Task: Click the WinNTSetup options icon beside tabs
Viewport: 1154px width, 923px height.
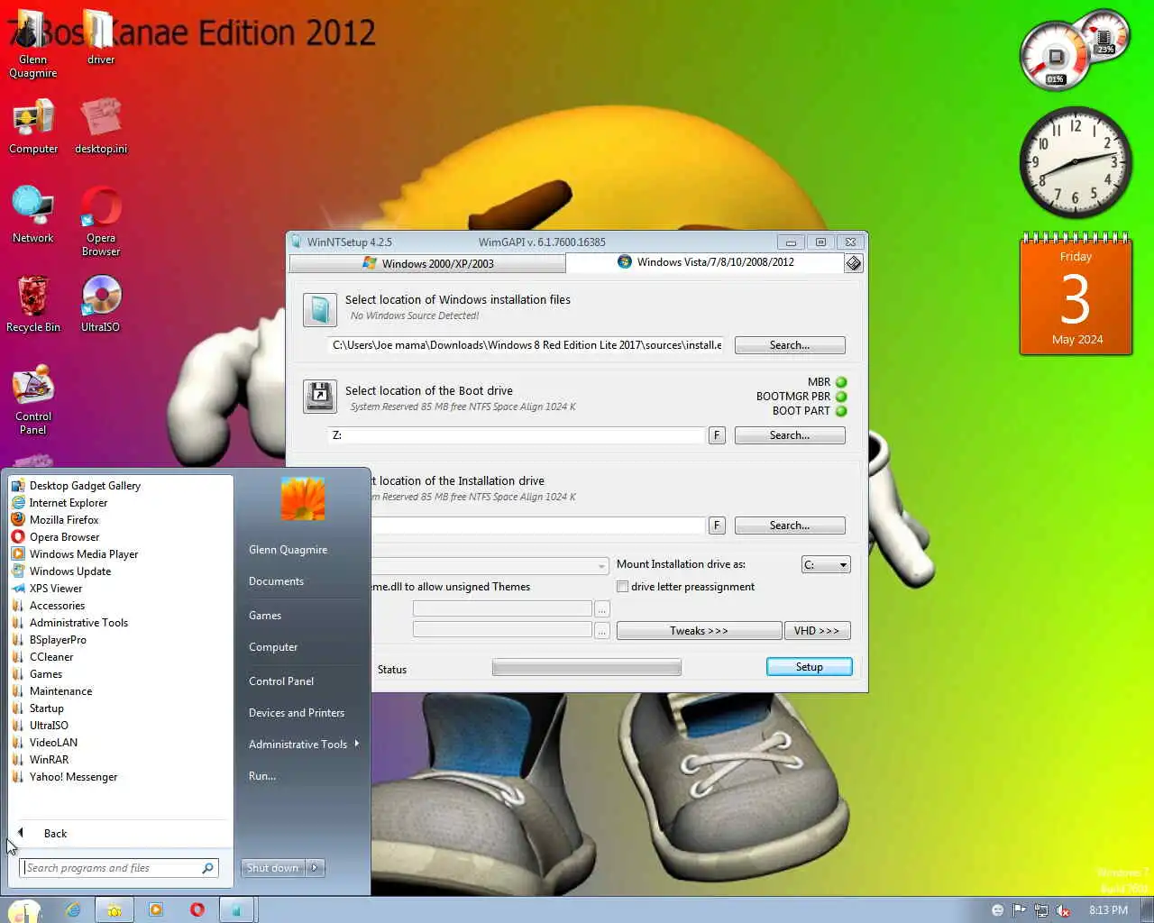Action: 853,263
